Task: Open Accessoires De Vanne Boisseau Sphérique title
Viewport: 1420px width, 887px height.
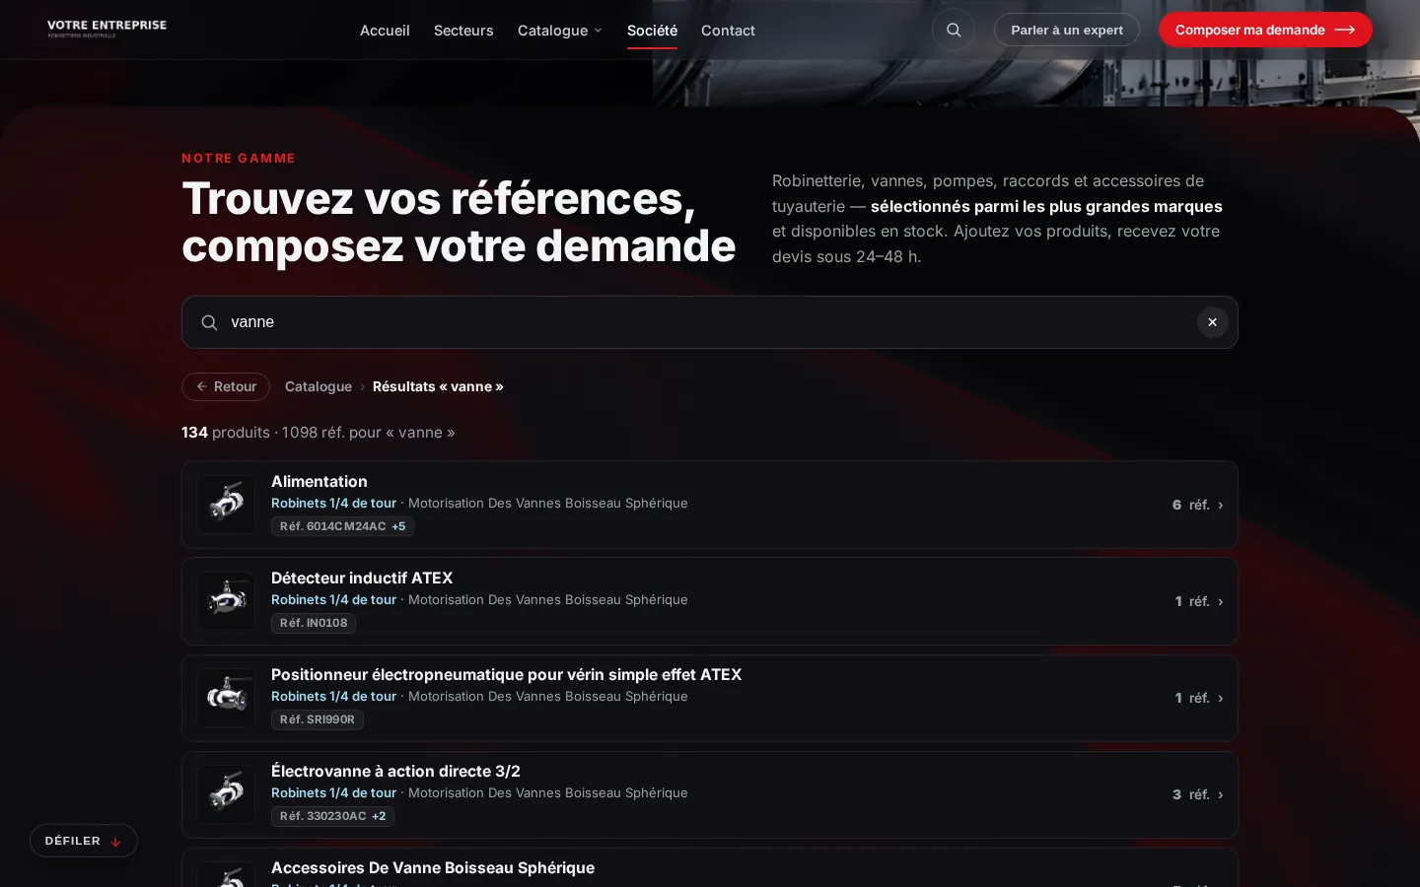Action: coord(433,867)
